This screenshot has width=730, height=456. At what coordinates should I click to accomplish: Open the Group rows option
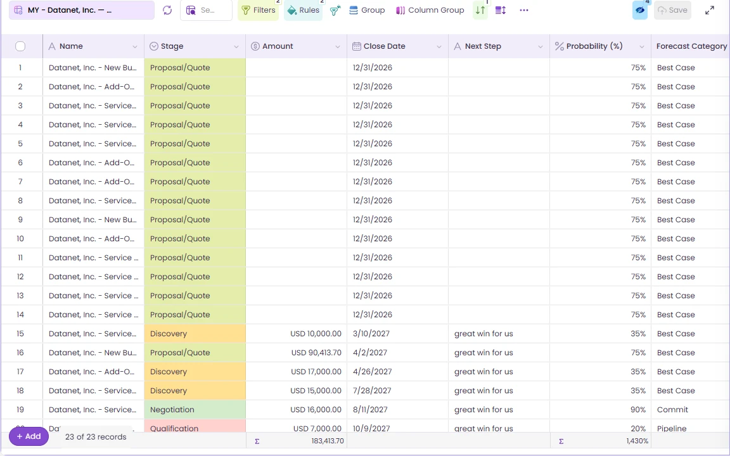coord(367,10)
